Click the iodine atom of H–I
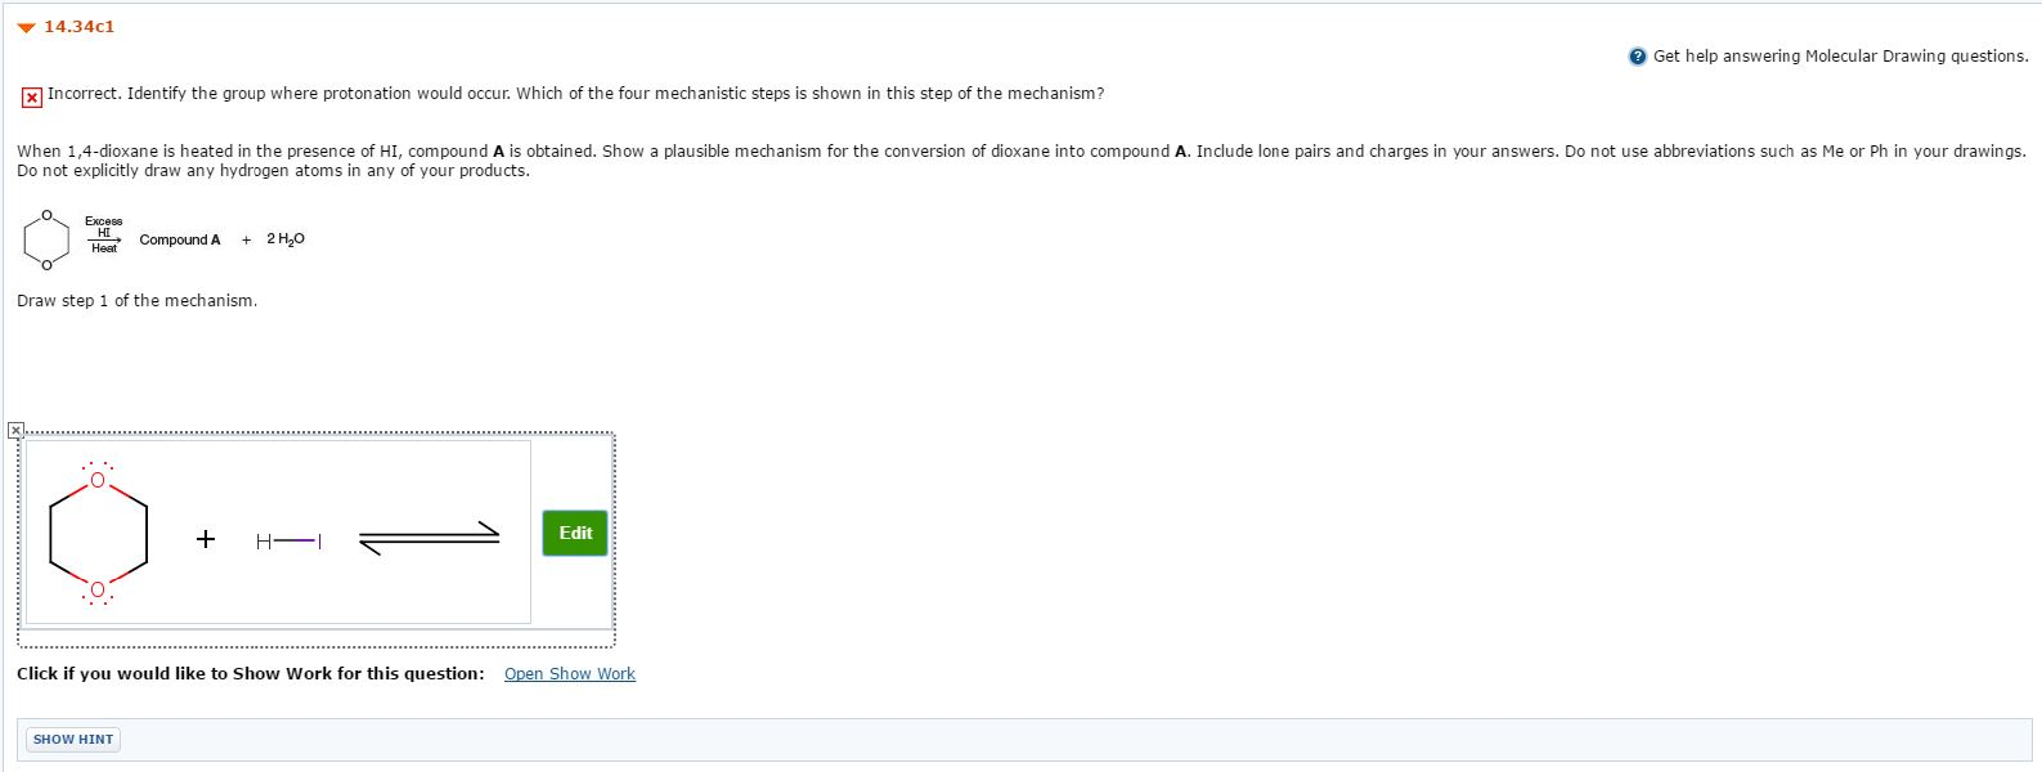The width and height of the screenshot is (2042, 772). pos(319,541)
